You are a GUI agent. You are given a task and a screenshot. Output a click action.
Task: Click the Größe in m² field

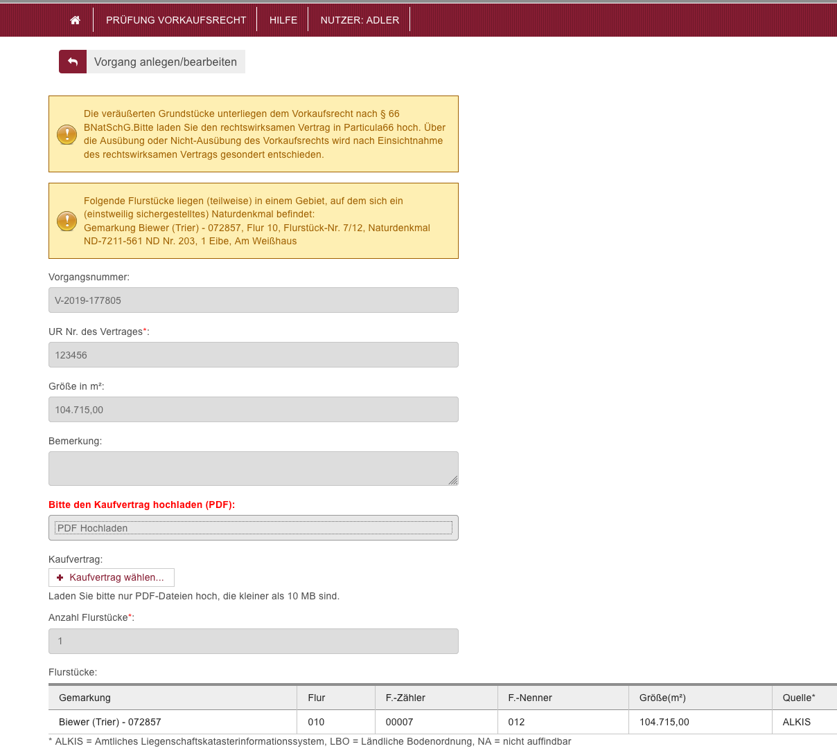[x=254, y=410]
